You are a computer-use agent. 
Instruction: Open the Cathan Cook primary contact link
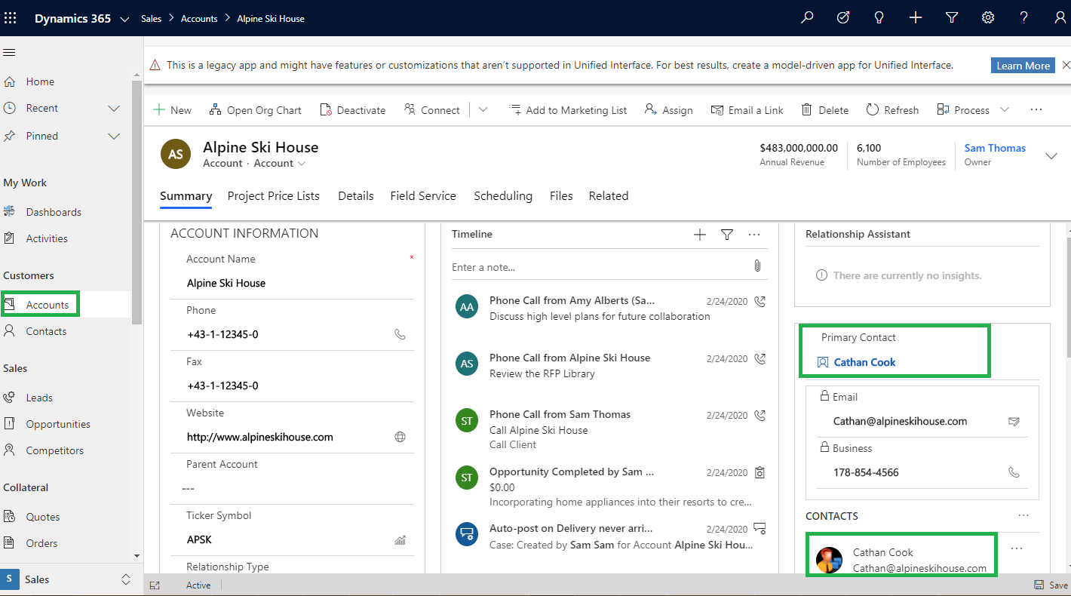[864, 362]
